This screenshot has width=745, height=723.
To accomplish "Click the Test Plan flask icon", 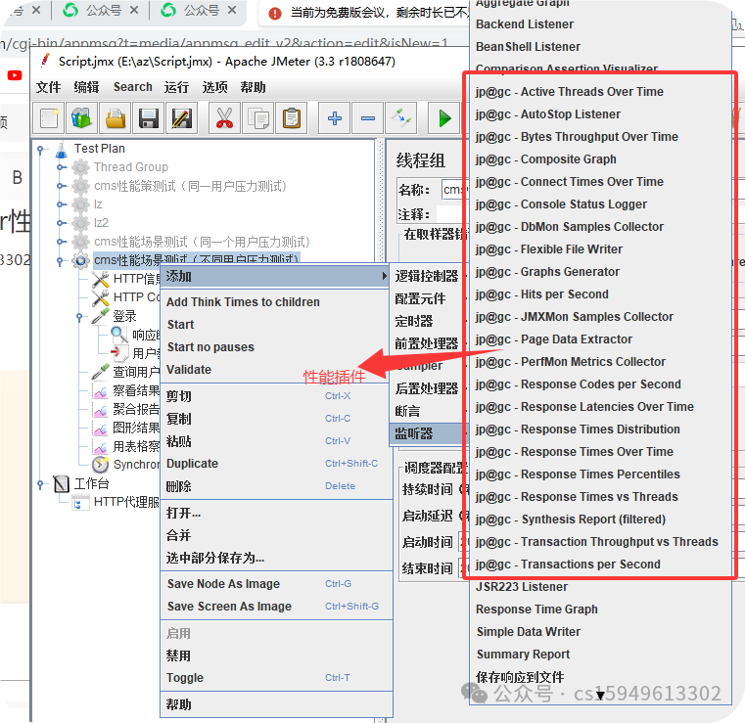I will click(62, 150).
